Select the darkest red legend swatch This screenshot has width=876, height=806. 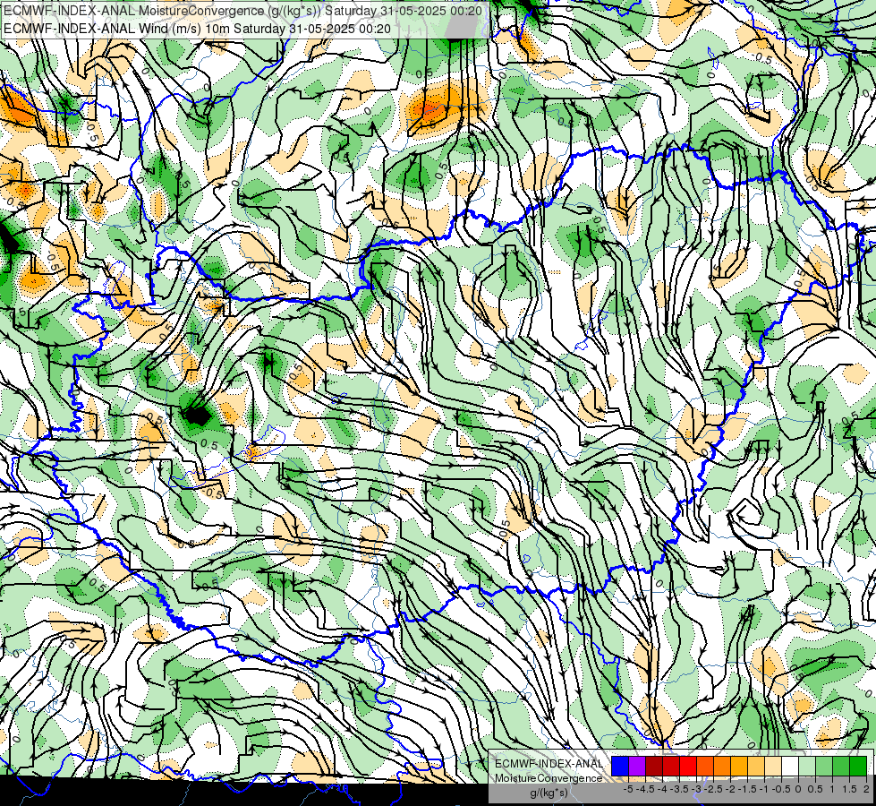coord(654,767)
